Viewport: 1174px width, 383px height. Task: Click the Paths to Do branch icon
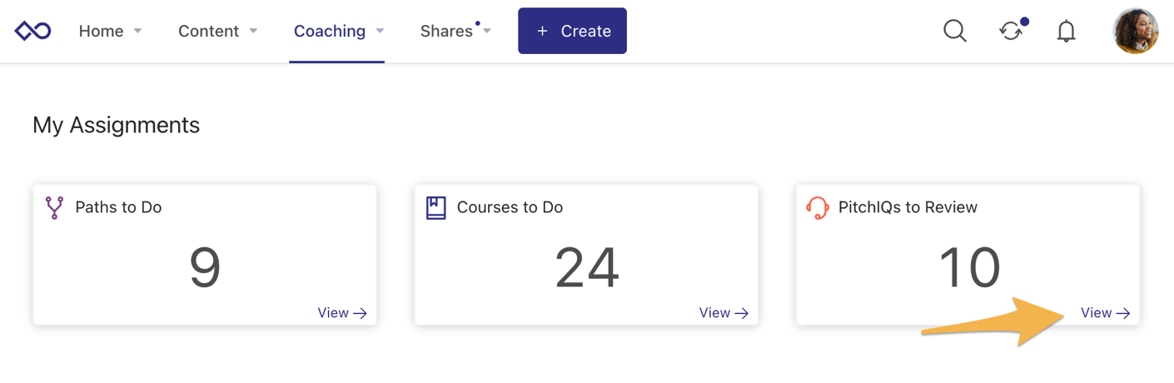(54, 207)
